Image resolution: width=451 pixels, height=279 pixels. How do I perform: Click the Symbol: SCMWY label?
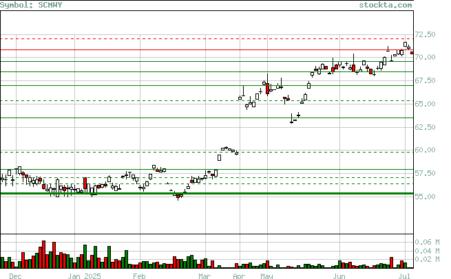tap(31, 5)
